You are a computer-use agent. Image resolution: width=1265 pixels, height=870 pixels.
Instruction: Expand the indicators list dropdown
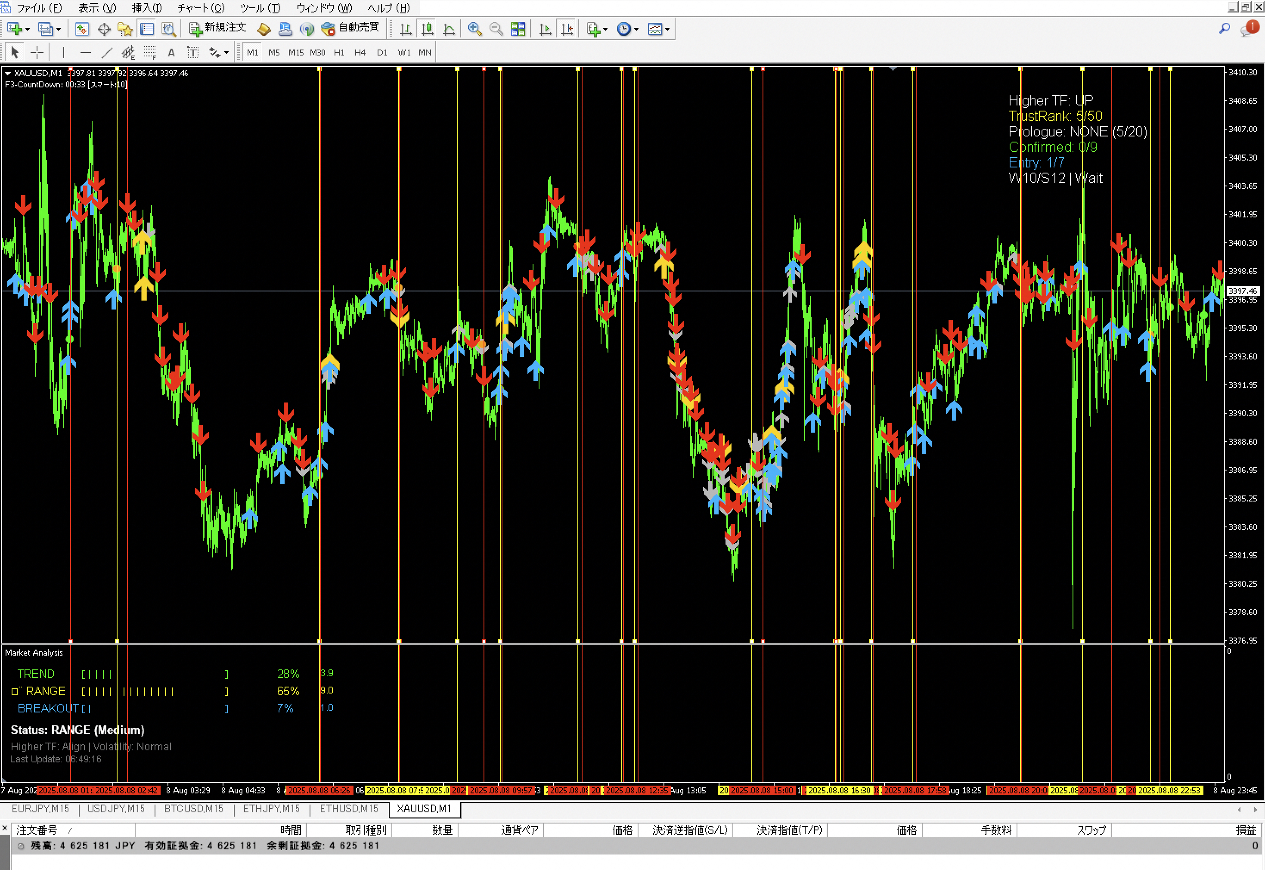pos(605,29)
